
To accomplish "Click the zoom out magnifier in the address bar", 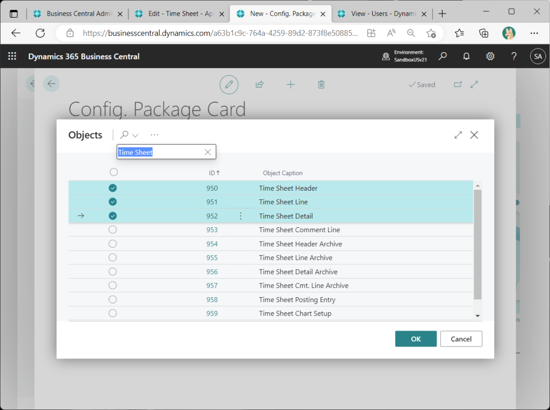I will 411,33.
